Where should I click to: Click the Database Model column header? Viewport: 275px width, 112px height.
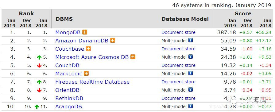[x=185, y=19]
